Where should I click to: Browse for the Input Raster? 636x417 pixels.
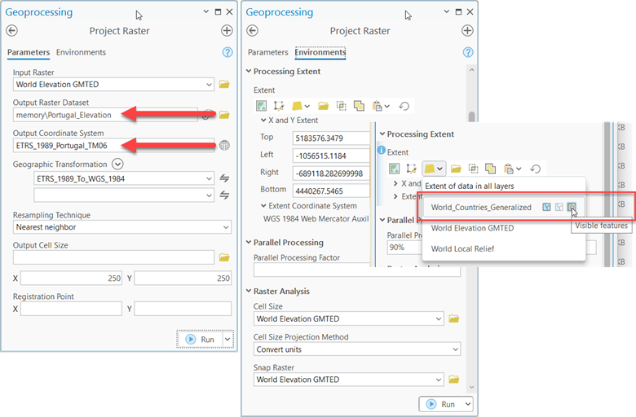coord(224,84)
